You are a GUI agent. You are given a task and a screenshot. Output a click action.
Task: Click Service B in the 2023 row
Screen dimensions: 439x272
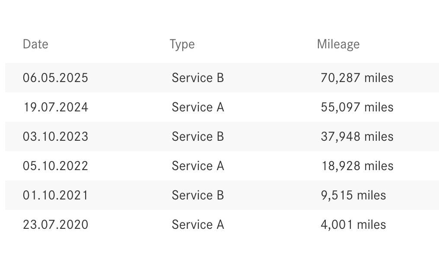click(197, 136)
